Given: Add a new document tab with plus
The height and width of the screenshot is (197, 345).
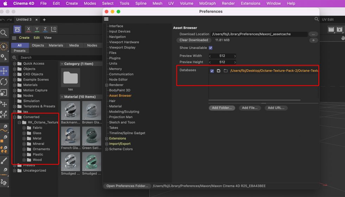Looking at the screenshot, I should point(44,20).
